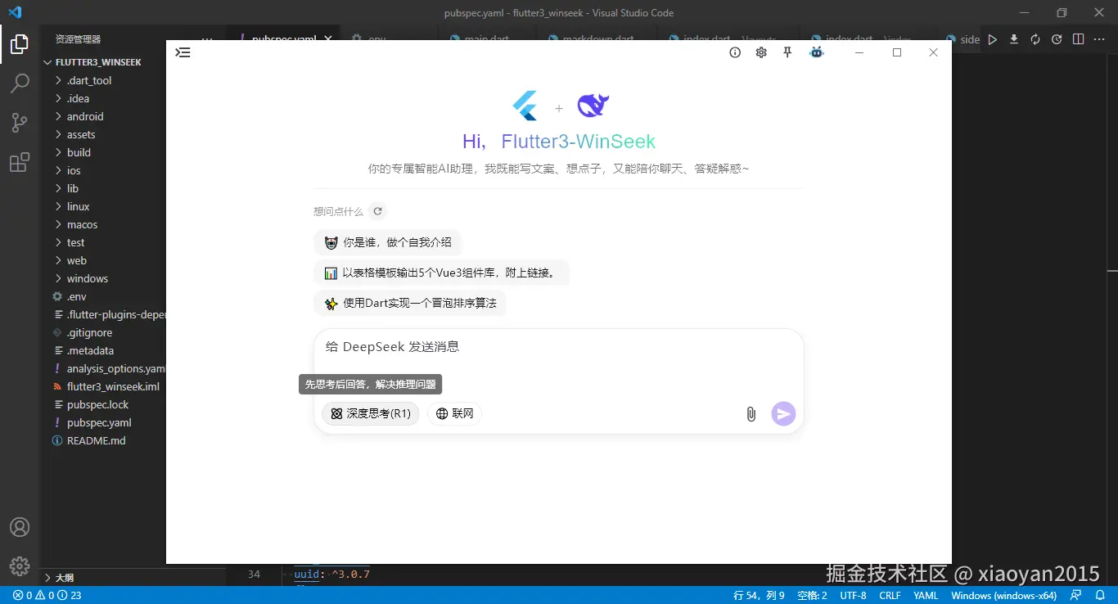Screen dimensions: 1118x604
Task: Open the .metadata file
Action: 90,350
